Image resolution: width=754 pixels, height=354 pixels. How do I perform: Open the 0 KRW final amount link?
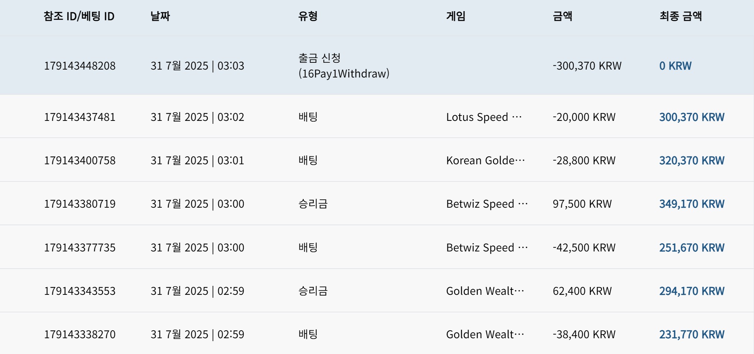(675, 66)
